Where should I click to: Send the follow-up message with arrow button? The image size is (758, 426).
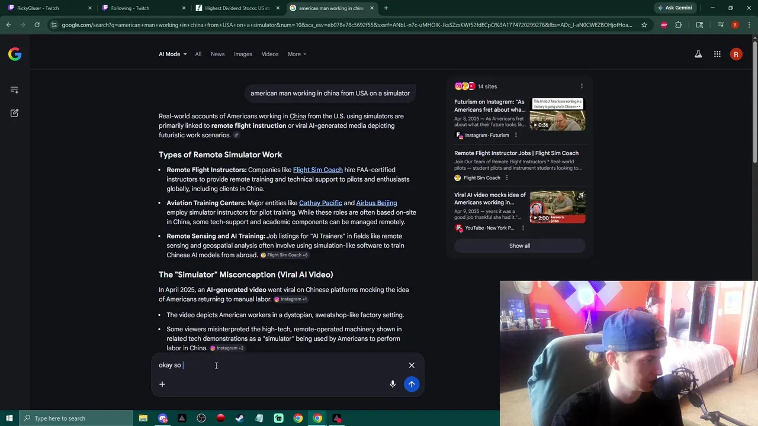(412, 384)
